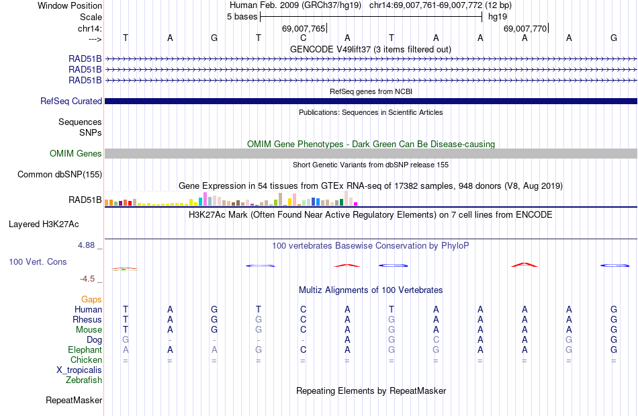Click the -4.5 PhyloP lower limit value
This screenshot has height=416, width=638.
87,279
